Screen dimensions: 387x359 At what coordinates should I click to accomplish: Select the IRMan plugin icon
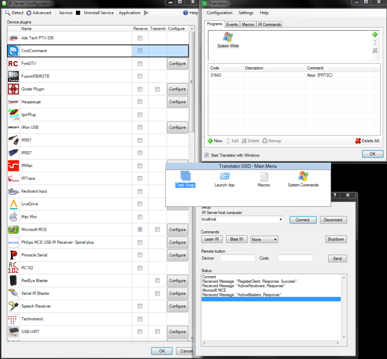13,166
